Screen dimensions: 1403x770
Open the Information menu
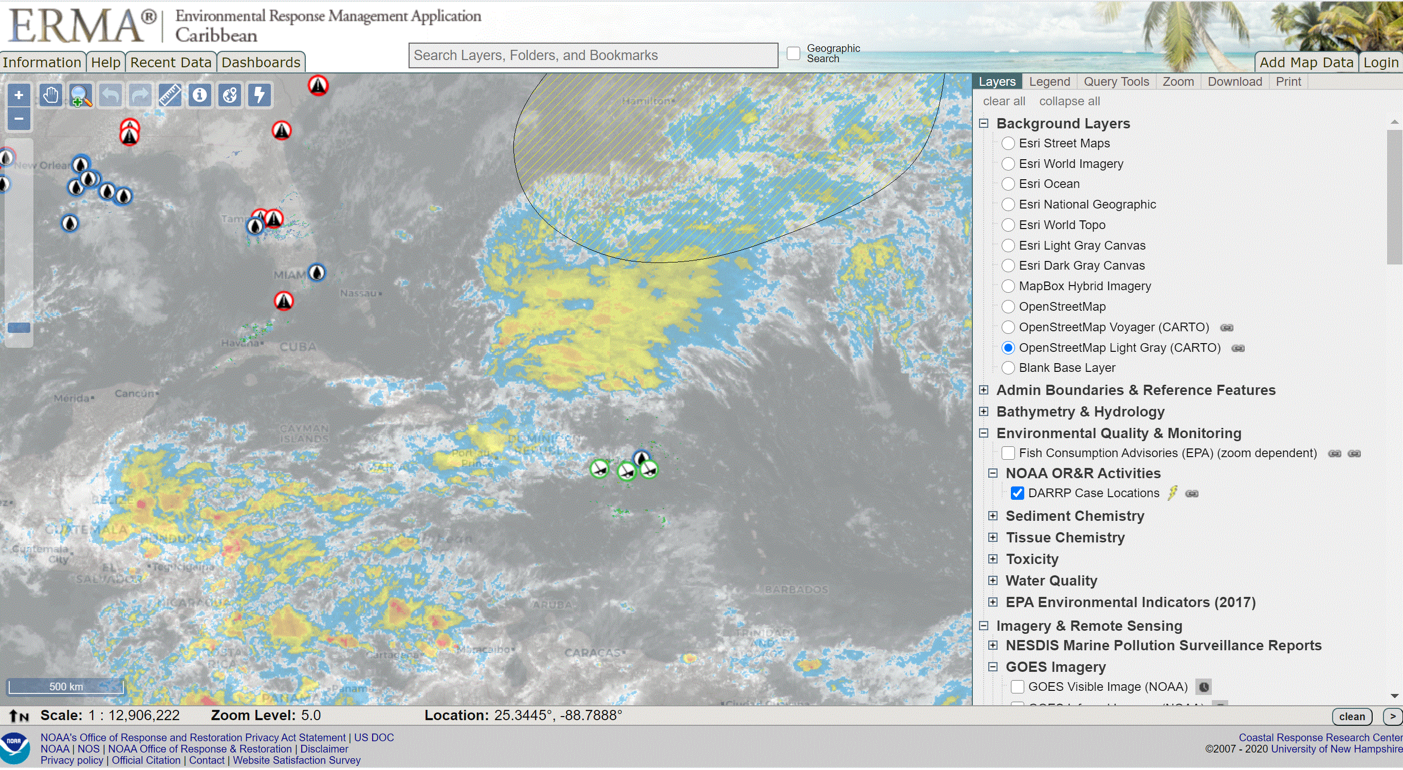pos(42,62)
